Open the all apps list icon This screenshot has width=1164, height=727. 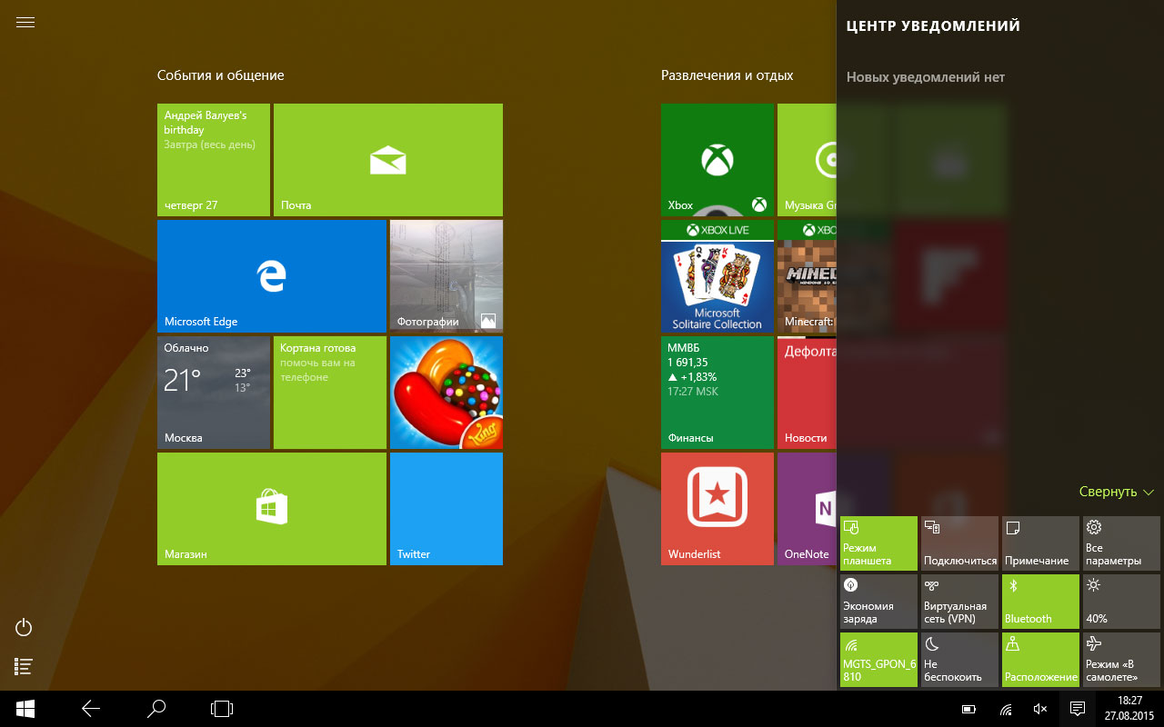(x=25, y=666)
